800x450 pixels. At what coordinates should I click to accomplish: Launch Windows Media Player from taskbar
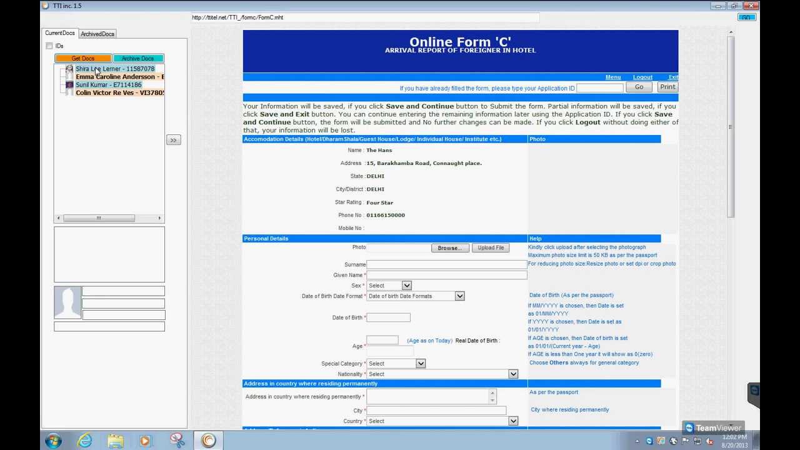pos(146,441)
